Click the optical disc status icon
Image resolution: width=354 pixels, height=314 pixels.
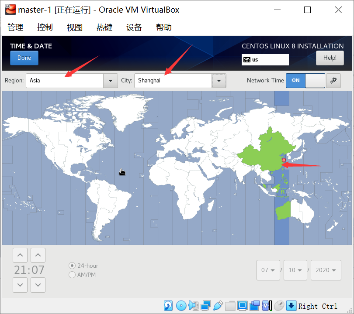[181, 306]
